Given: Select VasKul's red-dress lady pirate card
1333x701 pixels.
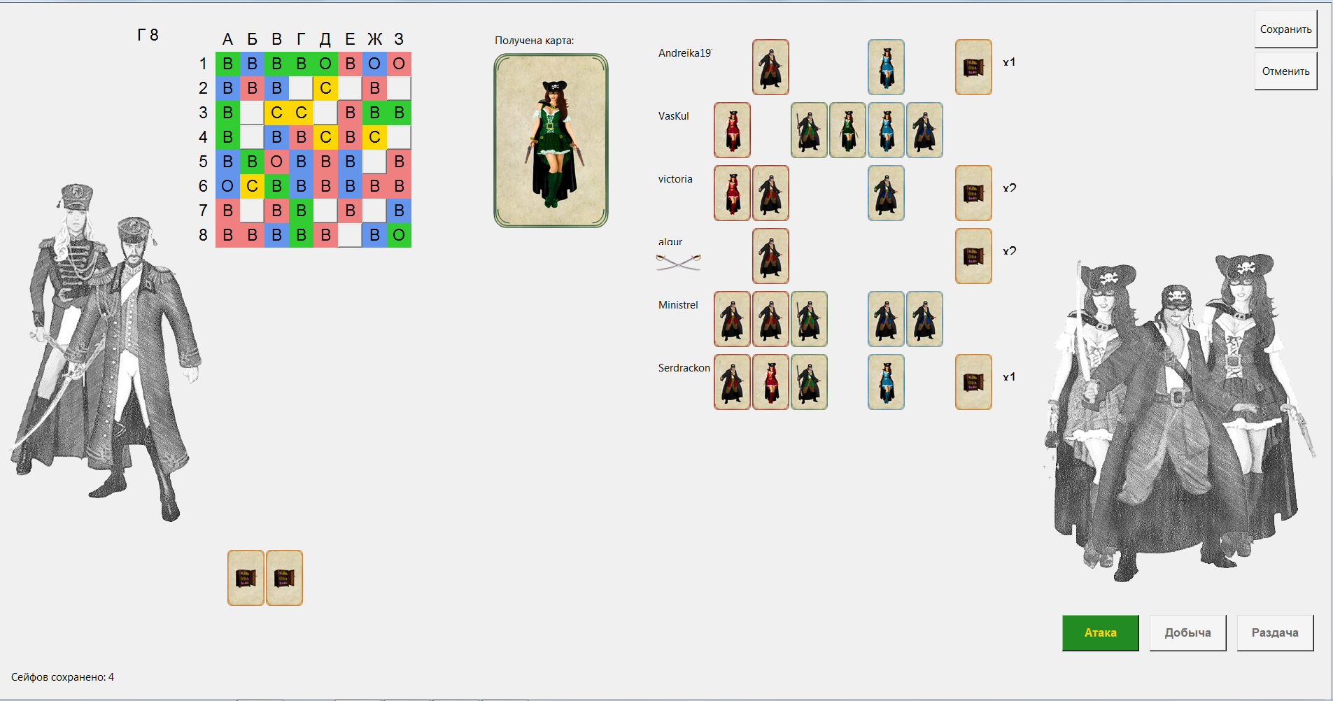Looking at the screenshot, I should pos(732,130).
